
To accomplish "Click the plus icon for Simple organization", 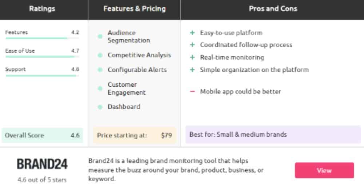I will point(193,70).
